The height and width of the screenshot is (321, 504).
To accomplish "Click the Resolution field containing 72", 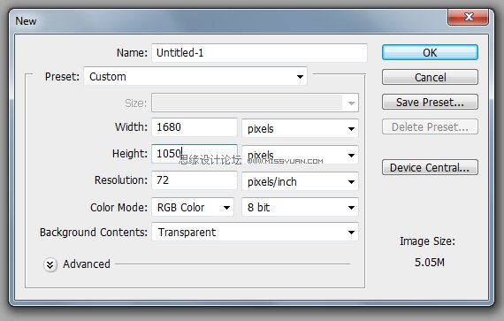I will point(195,180).
